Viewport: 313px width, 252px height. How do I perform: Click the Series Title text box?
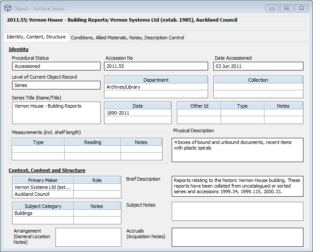[x=56, y=113]
